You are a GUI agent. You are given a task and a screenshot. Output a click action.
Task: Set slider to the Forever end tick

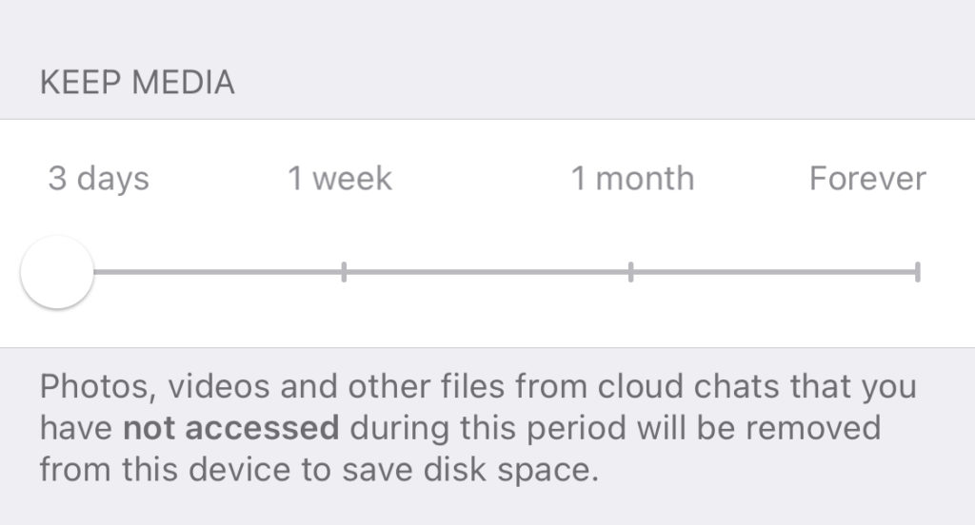pyautogui.click(x=917, y=272)
